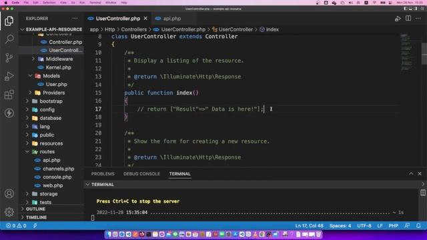427x240 pixels.
Task: Open the Manage gear icon
Action: pos(9,212)
